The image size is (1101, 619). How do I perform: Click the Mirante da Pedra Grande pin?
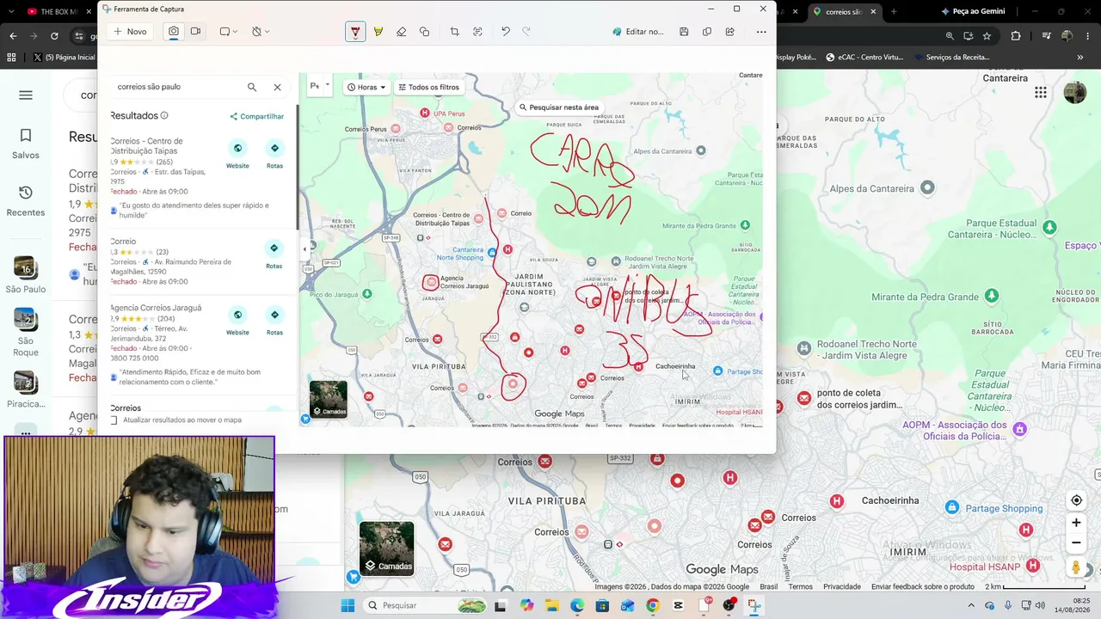click(992, 297)
